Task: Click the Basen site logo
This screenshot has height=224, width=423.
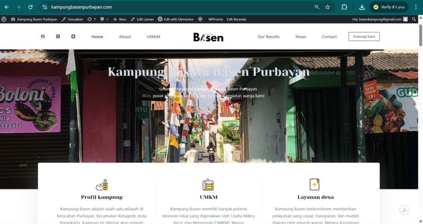Action: (208, 37)
